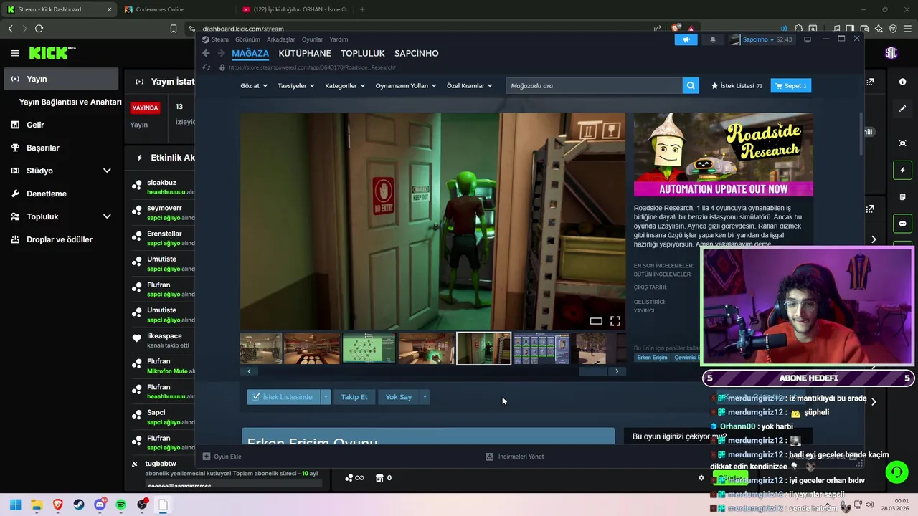Screen dimensions: 918x516
Task: Open Steam from the Windows taskbar
Action: pyautogui.click(x=79, y=505)
